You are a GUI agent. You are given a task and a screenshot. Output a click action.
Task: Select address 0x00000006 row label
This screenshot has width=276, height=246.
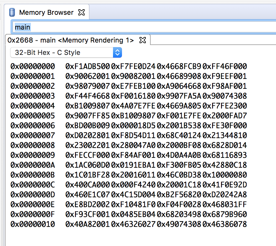click(x=33, y=125)
